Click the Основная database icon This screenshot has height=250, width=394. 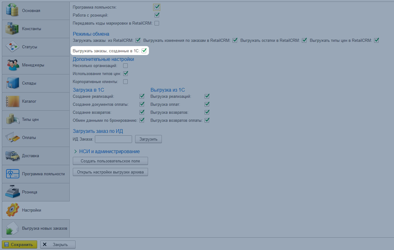point(13,11)
